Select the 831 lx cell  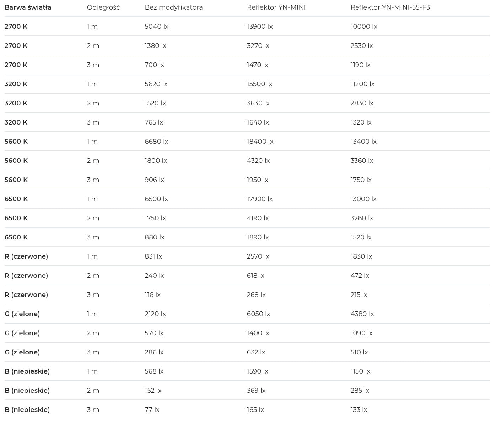click(153, 256)
